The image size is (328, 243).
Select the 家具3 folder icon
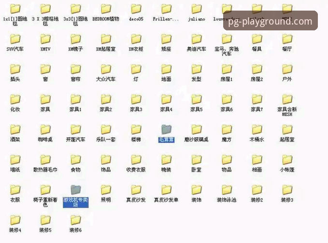pos(136,99)
